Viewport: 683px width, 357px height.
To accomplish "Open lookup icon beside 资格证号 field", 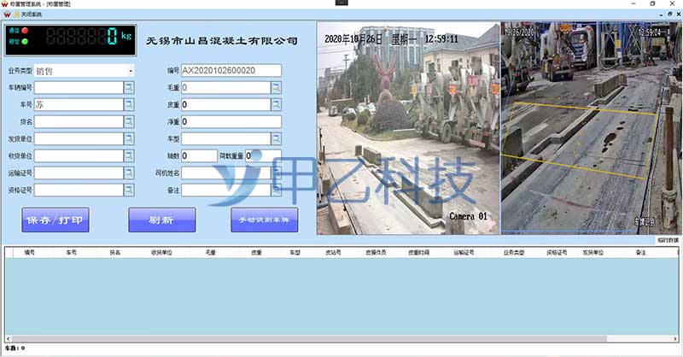I will pos(130,190).
